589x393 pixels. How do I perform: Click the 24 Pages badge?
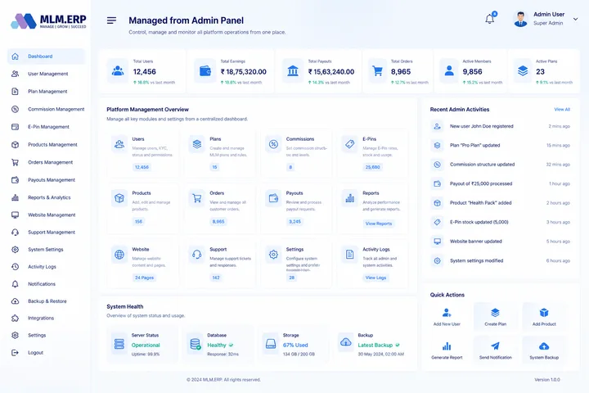(144, 278)
